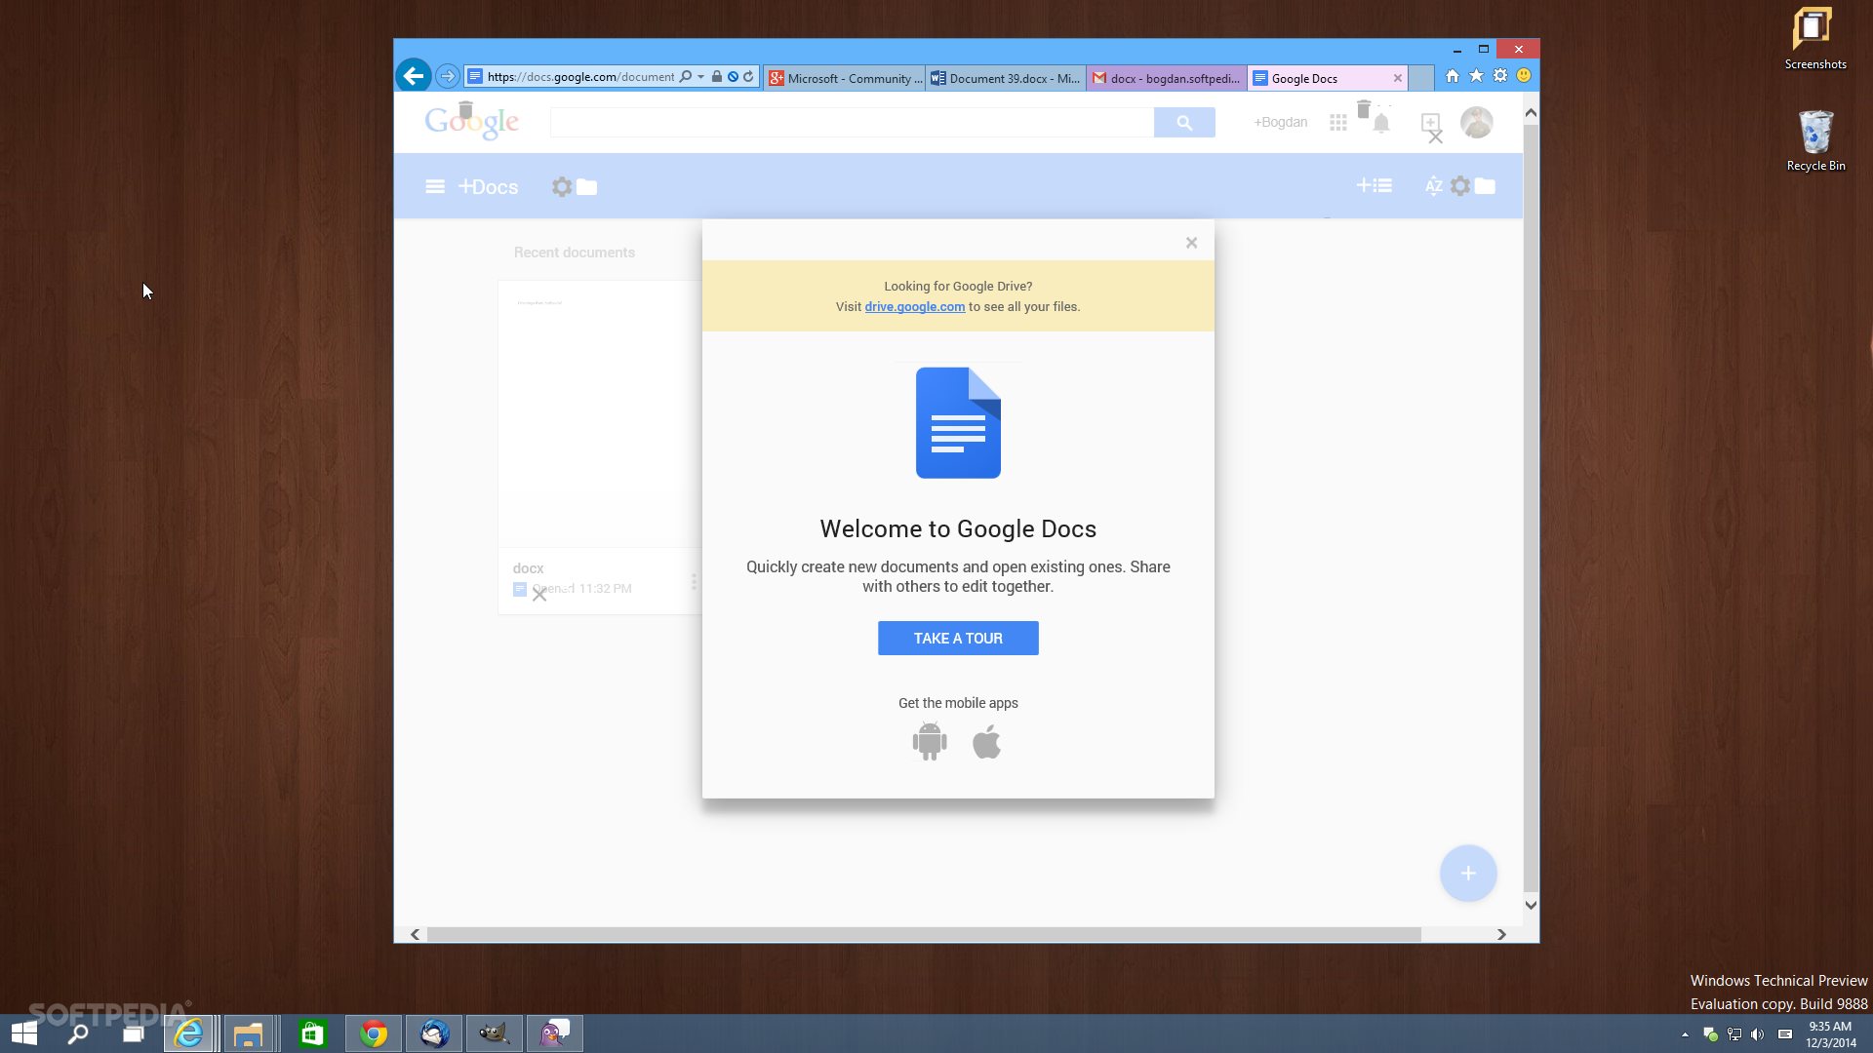Open drive.google.com link
The image size is (1873, 1053).
[915, 306]
